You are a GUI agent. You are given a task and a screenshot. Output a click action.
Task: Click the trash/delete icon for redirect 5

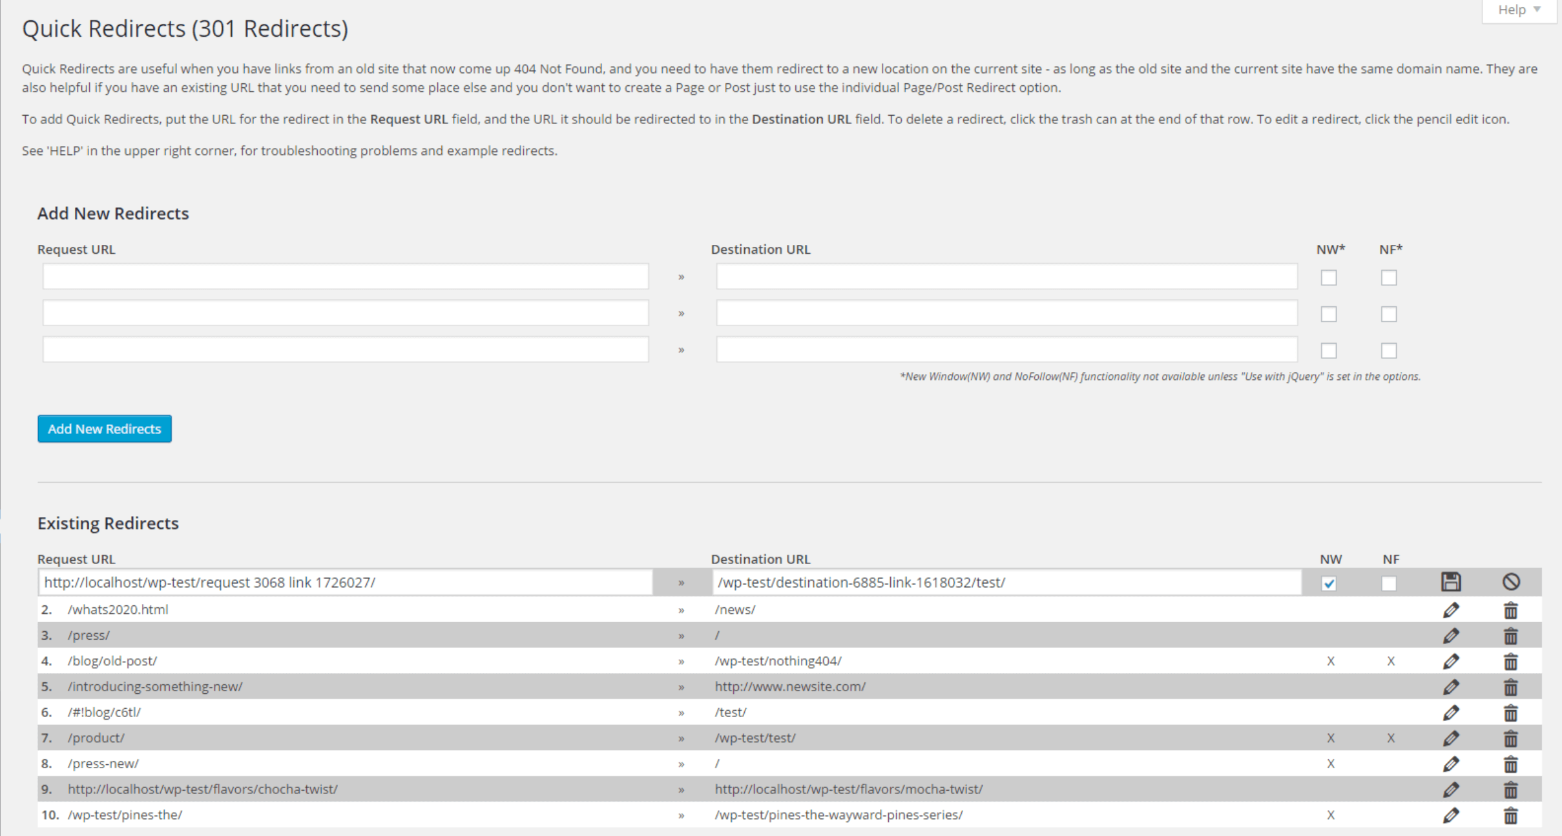[x=1512, y=686]
